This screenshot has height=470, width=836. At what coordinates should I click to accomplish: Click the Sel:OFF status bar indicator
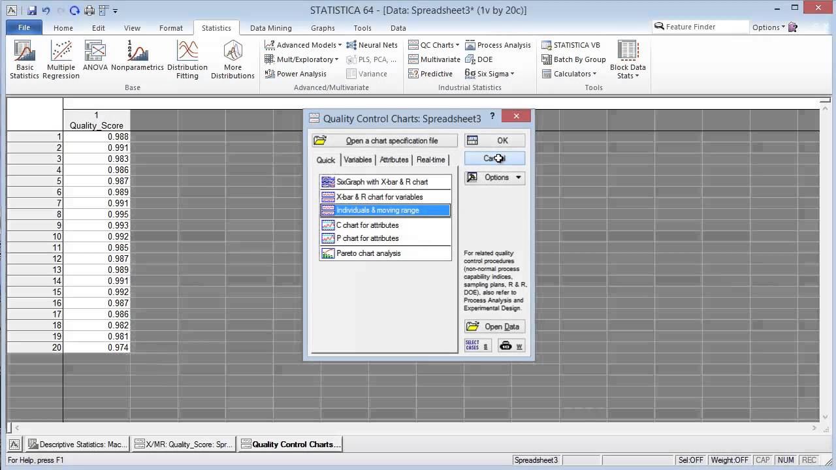[691, 460]
